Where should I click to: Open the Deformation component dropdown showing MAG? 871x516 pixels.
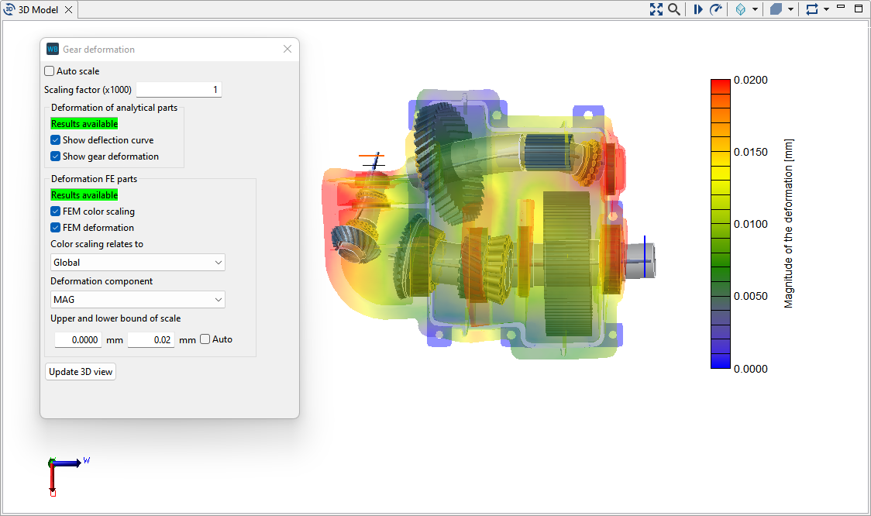pyautogui.click(x=137, y=299)
